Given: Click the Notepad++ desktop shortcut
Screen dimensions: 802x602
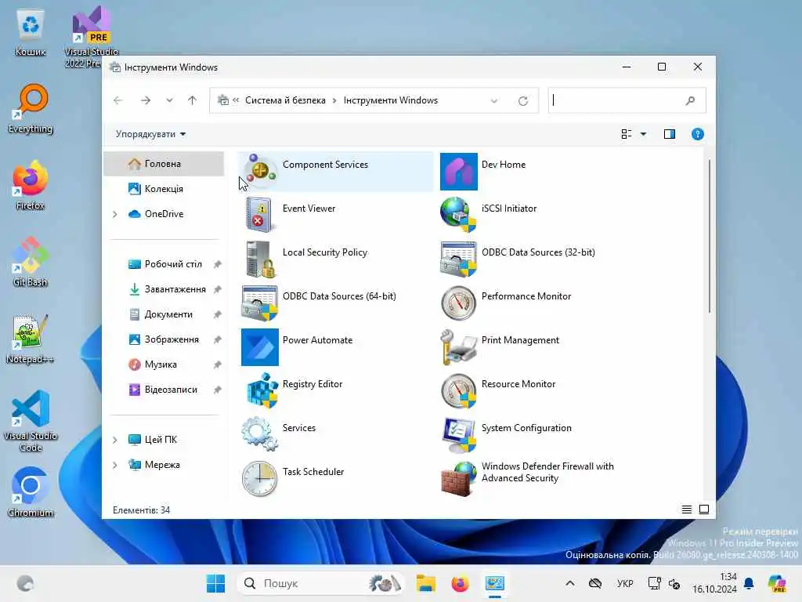Looking at the screenshot, I should point(31,339).
